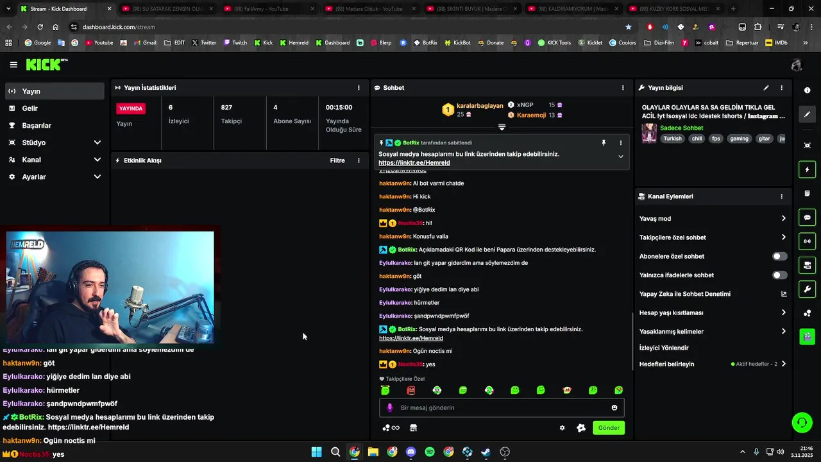Click the Bir mesaj gönderin input field
The height and width of the screenshot is (462, 821).
(502, 407)
